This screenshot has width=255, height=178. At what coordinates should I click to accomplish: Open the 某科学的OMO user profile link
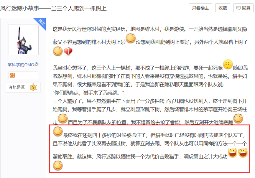[21, 65]
